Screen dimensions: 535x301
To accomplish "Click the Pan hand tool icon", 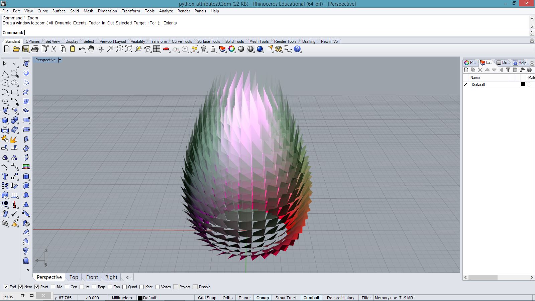I will [91, 49].
